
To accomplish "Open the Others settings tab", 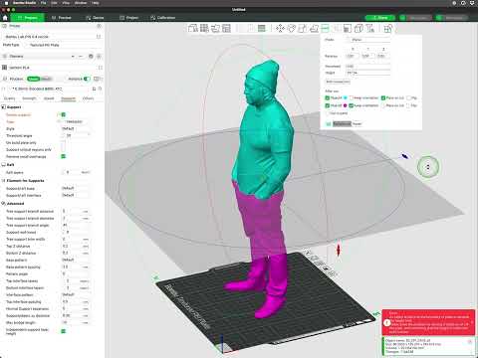I will 89,98.
